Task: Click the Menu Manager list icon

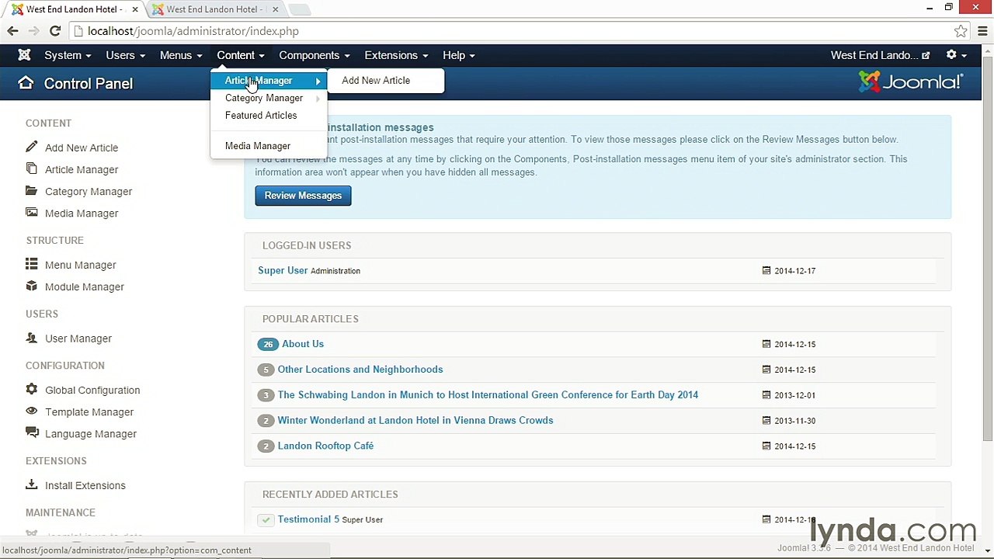Action: (x=31, y=264)
